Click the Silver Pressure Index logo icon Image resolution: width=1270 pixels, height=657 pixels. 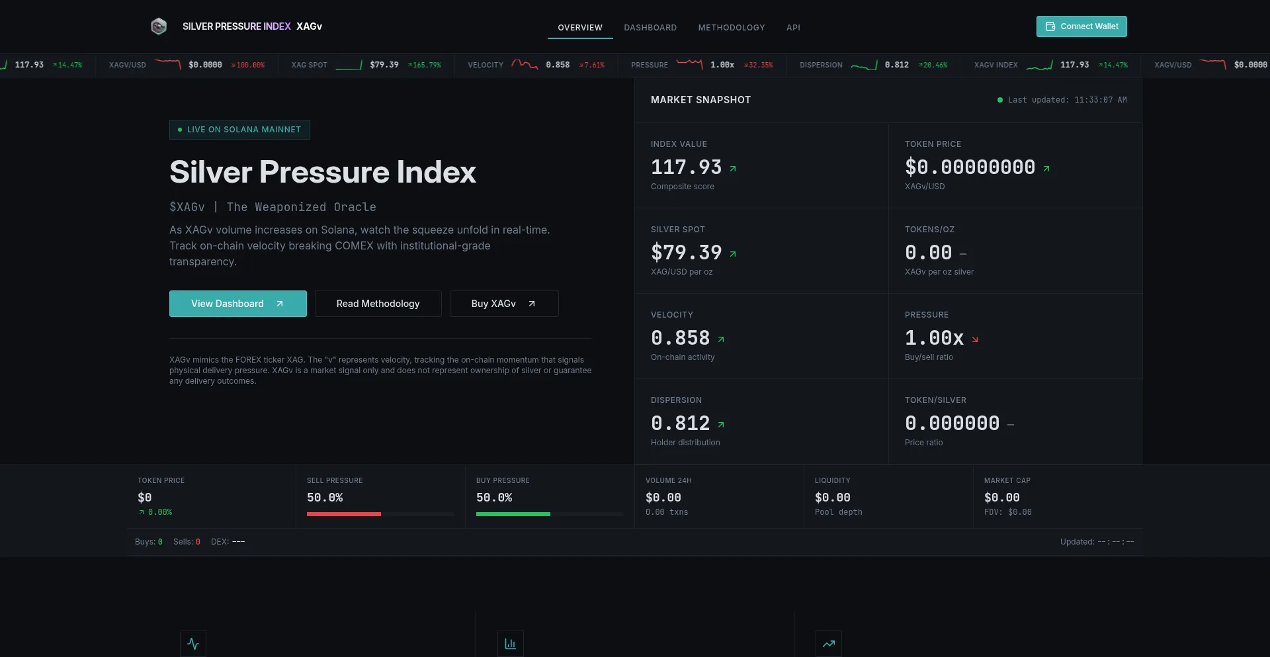[159, 26]
